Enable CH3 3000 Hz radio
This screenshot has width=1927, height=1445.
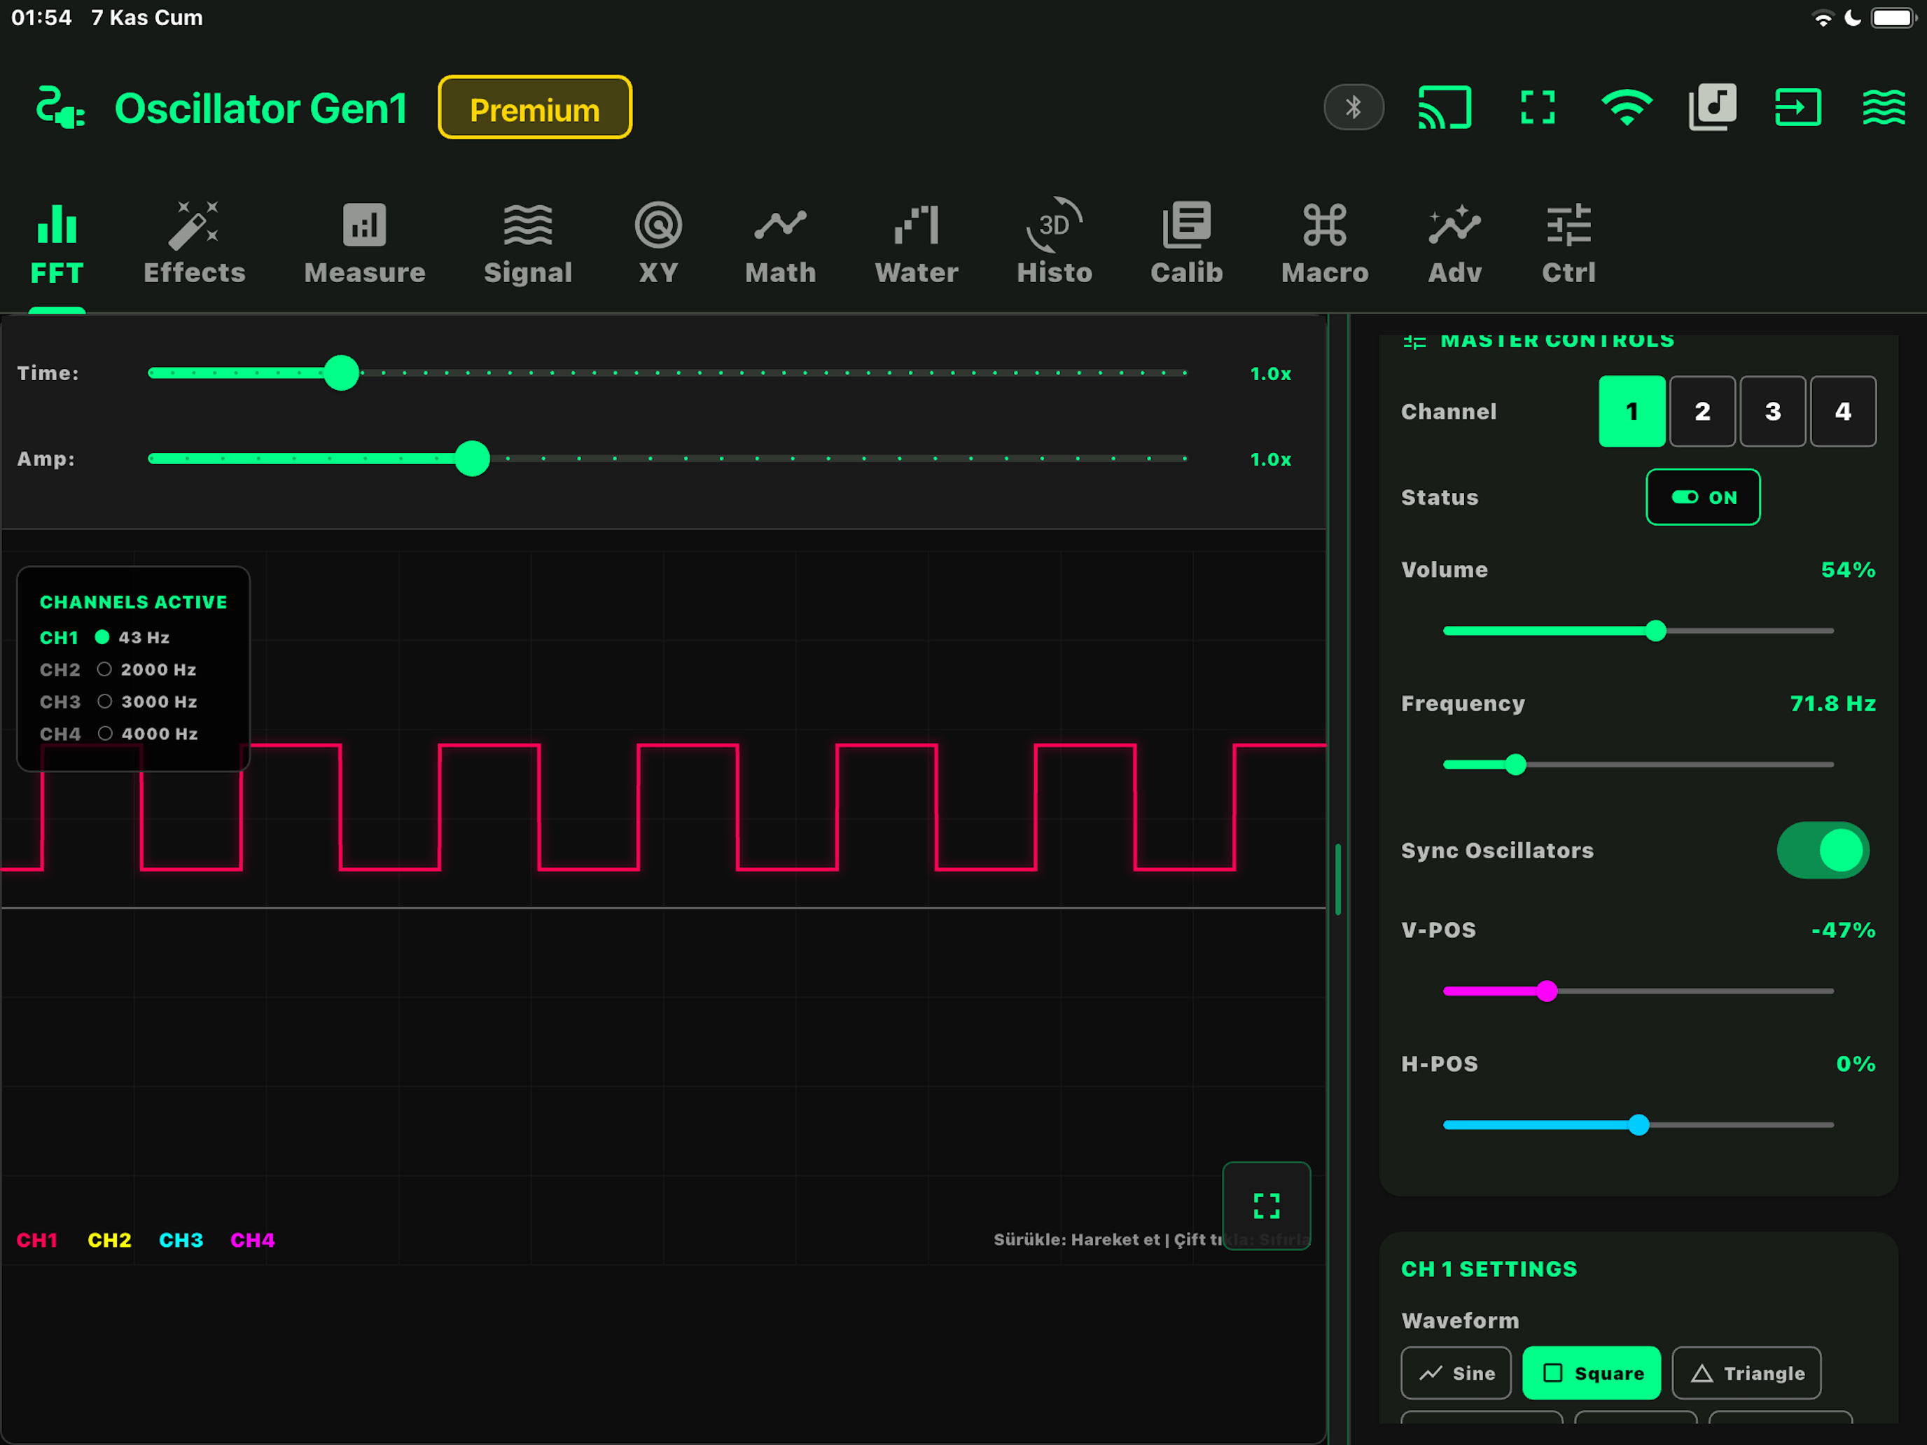pos(104,701)
